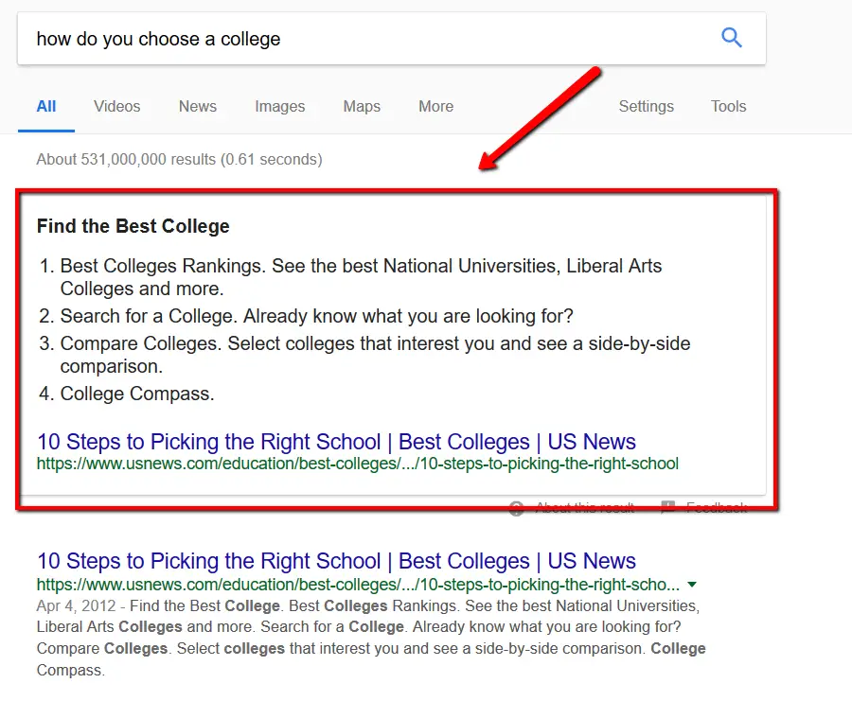Switch to the News tab
This screenshot has height=701, width=852.
point(197,107)
